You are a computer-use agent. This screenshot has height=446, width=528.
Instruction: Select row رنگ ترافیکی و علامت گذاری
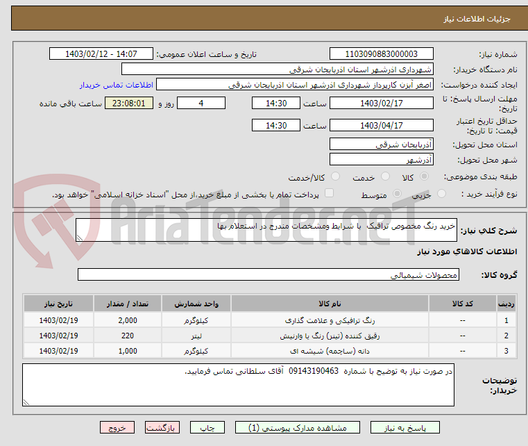pyautogui.click(x=270, y=320)
